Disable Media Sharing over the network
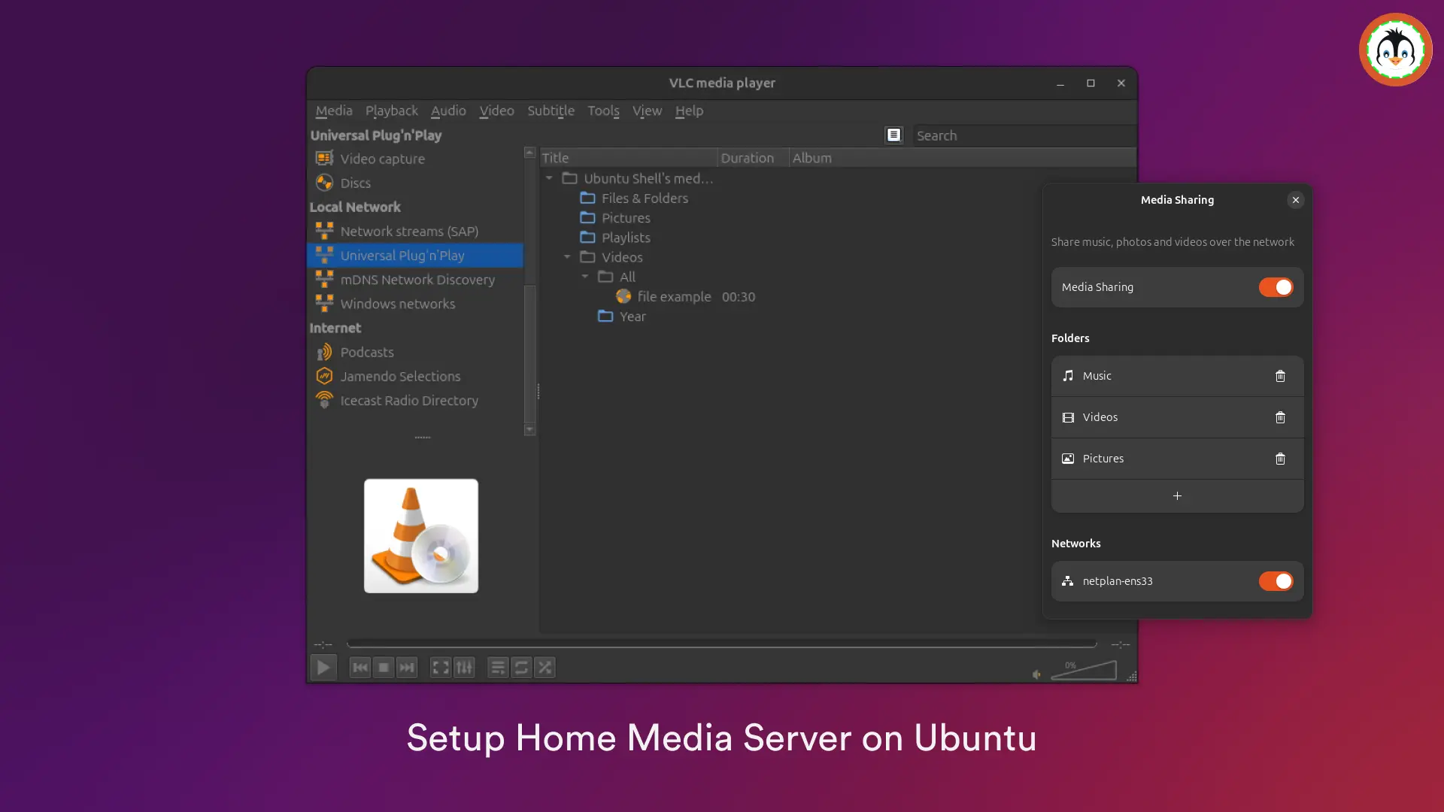Viewport: 1444px width, 812px height. 1275,287
